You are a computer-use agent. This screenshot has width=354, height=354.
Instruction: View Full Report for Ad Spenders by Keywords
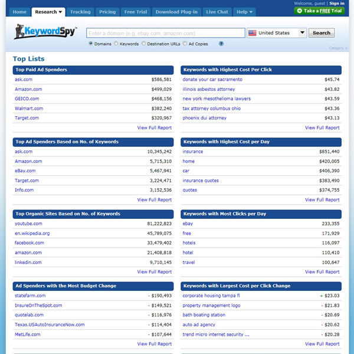155,200
